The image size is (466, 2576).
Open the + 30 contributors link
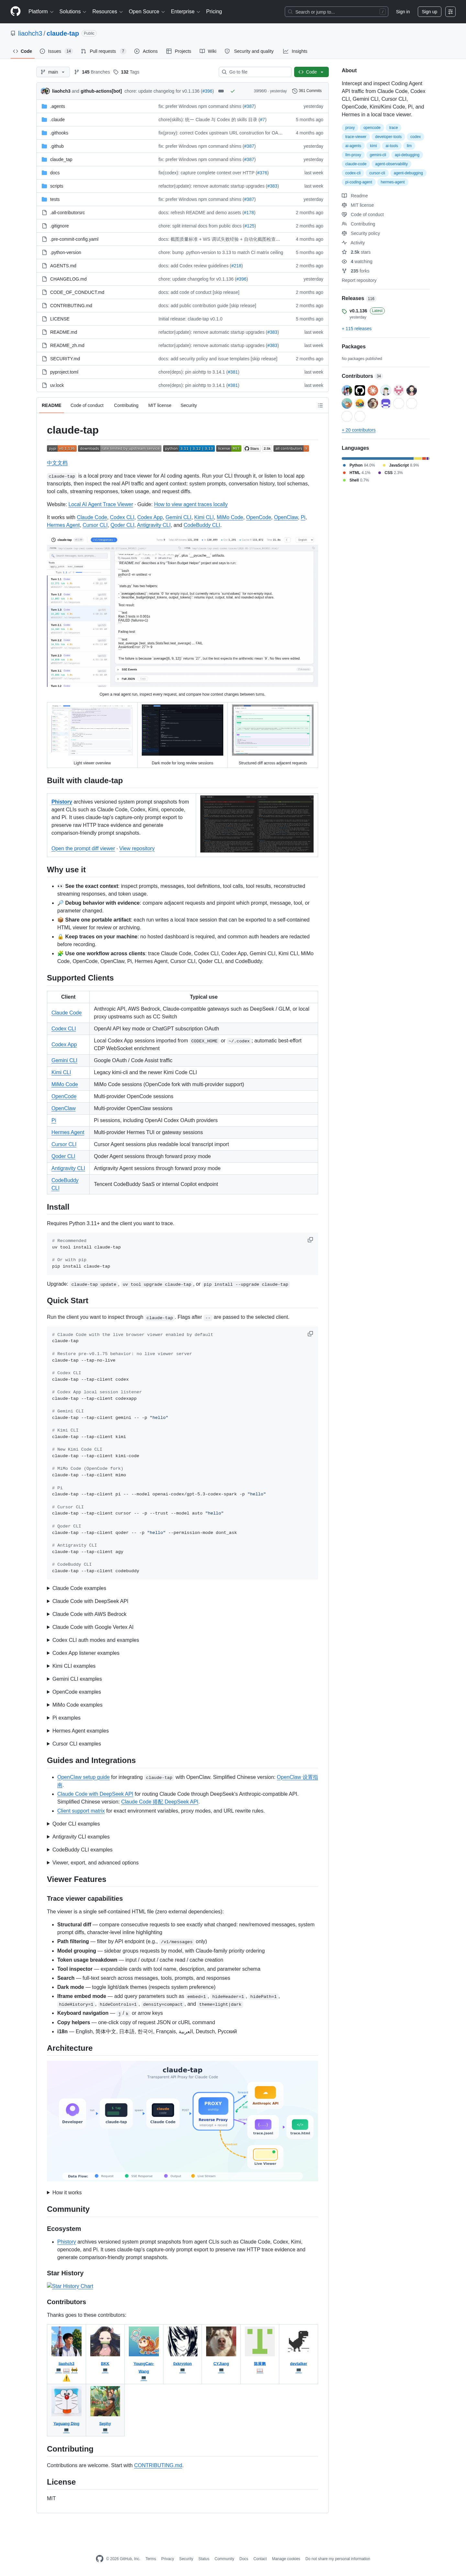[x=359, y=430]
